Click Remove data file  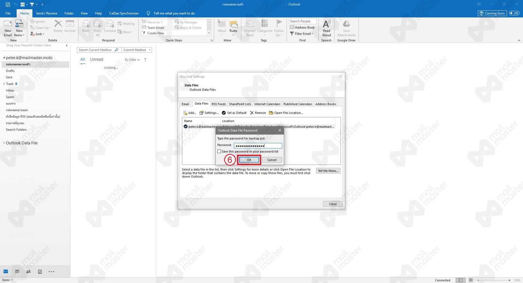[258, 113]
